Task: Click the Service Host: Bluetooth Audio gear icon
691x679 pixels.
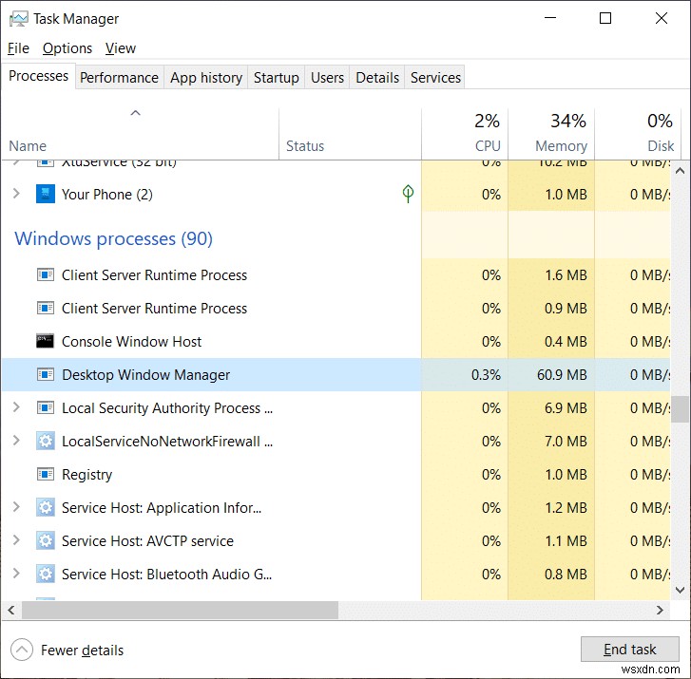Action: click(x=46, y=575)
